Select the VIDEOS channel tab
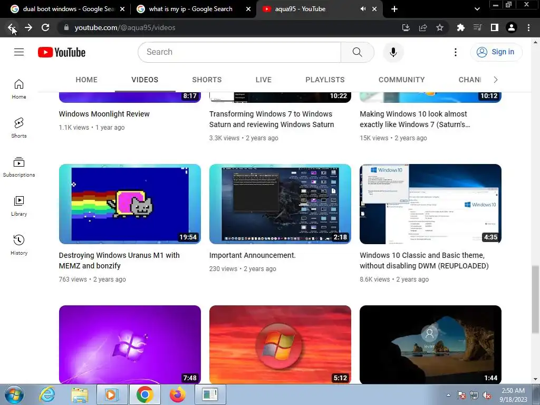Image resolution: width=540 pixels, height=405 pixels. pos(144,80)
